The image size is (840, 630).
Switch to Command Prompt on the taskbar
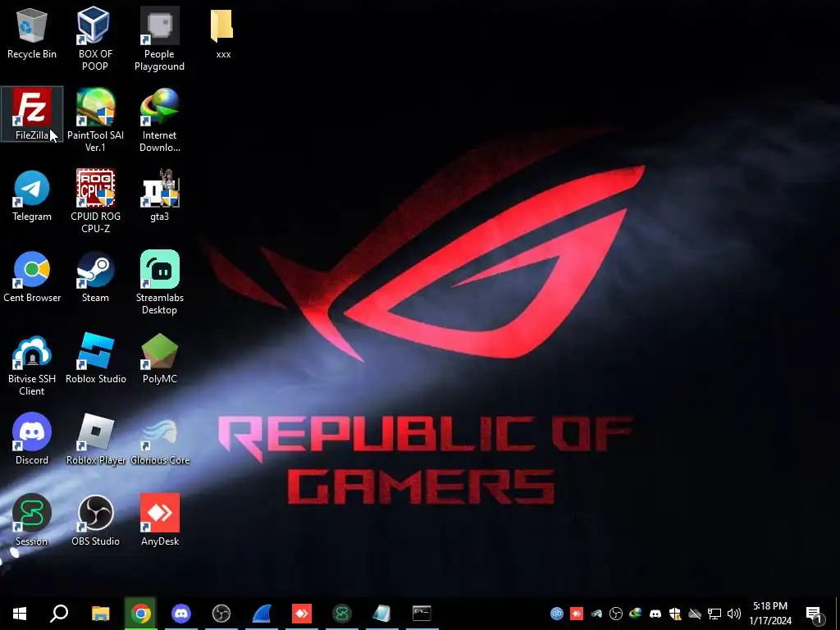coord(422,614)
